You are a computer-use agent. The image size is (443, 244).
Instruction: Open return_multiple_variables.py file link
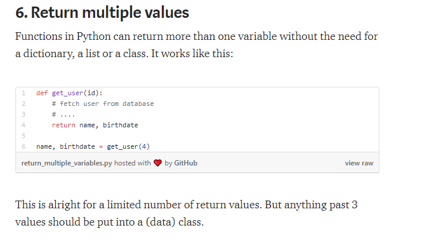coord(67,163)
